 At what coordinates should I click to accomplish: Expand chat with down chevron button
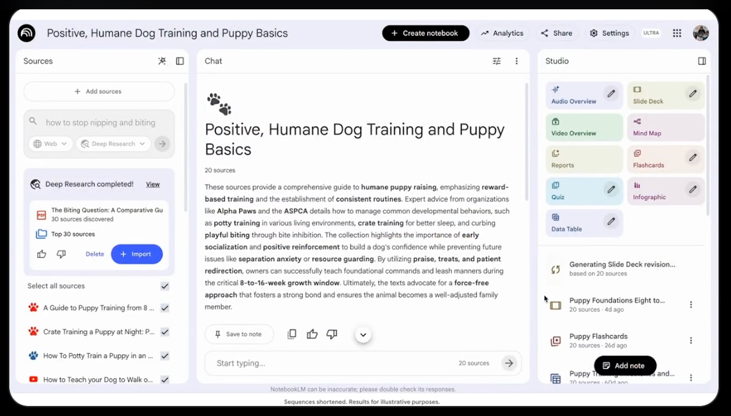tap(363, 334)
